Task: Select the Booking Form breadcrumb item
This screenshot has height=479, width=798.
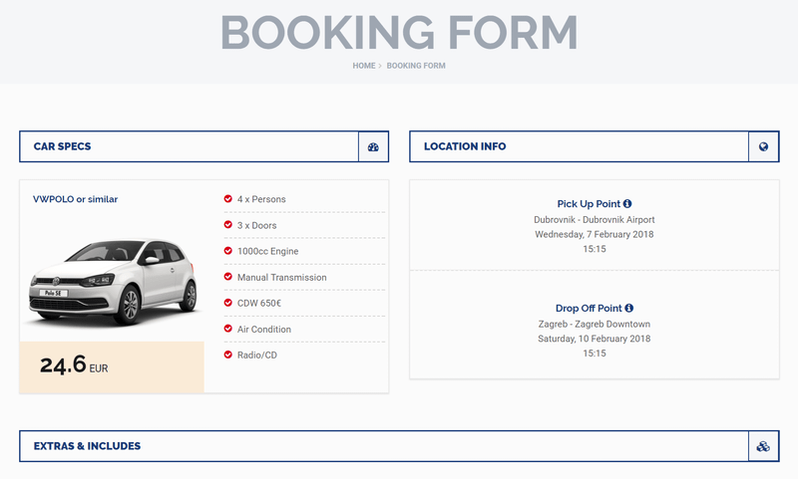Action: click(x=416, y=66)
